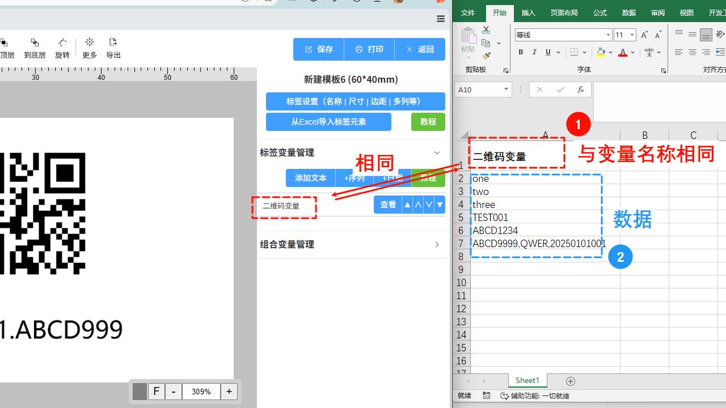This screenshot has height=408, width=726.
Task: Click the Increase Font Size icon
Action: click(644, 35)
